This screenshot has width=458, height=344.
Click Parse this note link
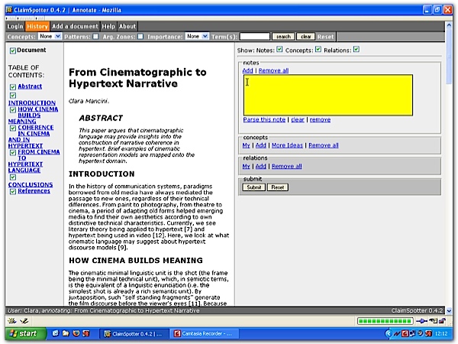264,120
